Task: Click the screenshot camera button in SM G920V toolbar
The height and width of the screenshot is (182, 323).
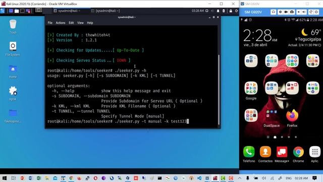Action: pos(292,12)
